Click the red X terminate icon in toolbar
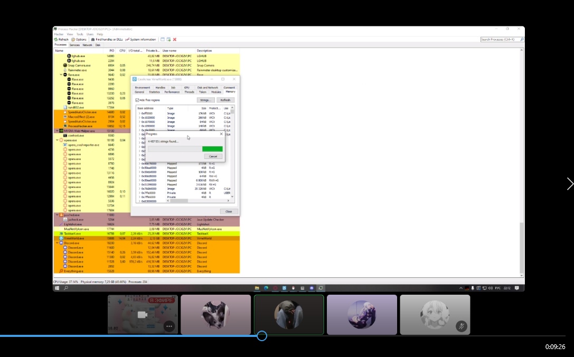This screenshot has width=574, height=357. tap(175, 40)
